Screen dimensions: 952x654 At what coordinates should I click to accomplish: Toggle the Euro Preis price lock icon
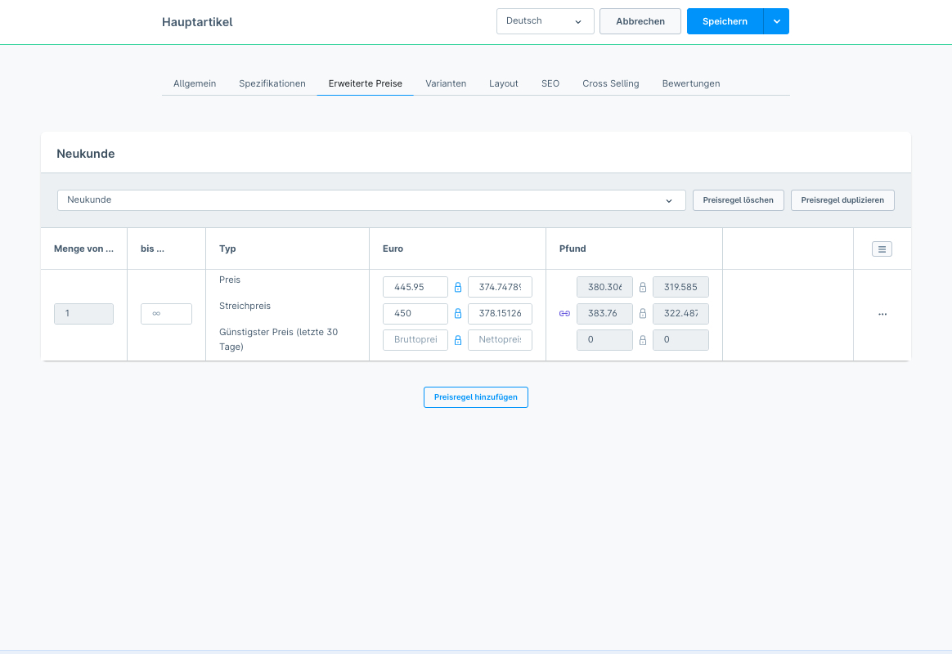pyautogui.click(x=458, y=287)
